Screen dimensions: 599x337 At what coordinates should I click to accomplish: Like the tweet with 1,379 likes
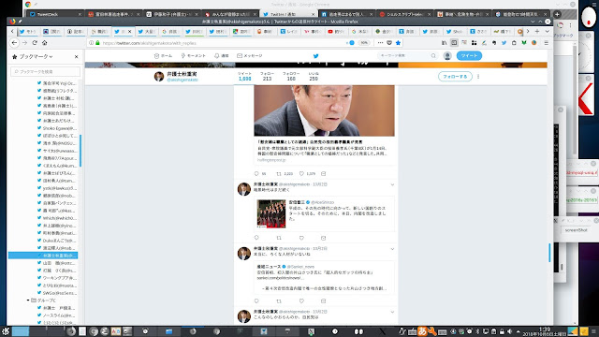pos(301,173)
